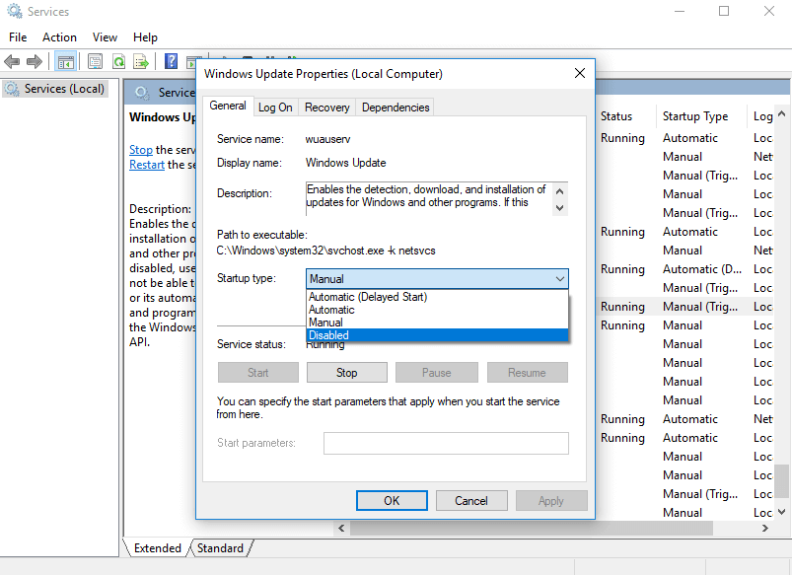Viewport: 792px width, 575px height.
Task: Click the Start parameters input field
Action: click(446, 443)
